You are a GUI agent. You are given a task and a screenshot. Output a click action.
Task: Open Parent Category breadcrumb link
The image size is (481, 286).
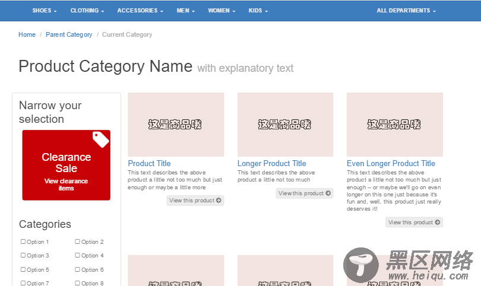click(x=69, y=34)
